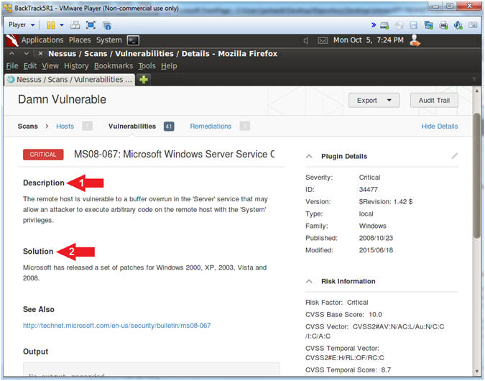This screenshot has width=485, height=381.
Task: Click Hide Details link
Action: pyautogui.click(x=440, y=127)
